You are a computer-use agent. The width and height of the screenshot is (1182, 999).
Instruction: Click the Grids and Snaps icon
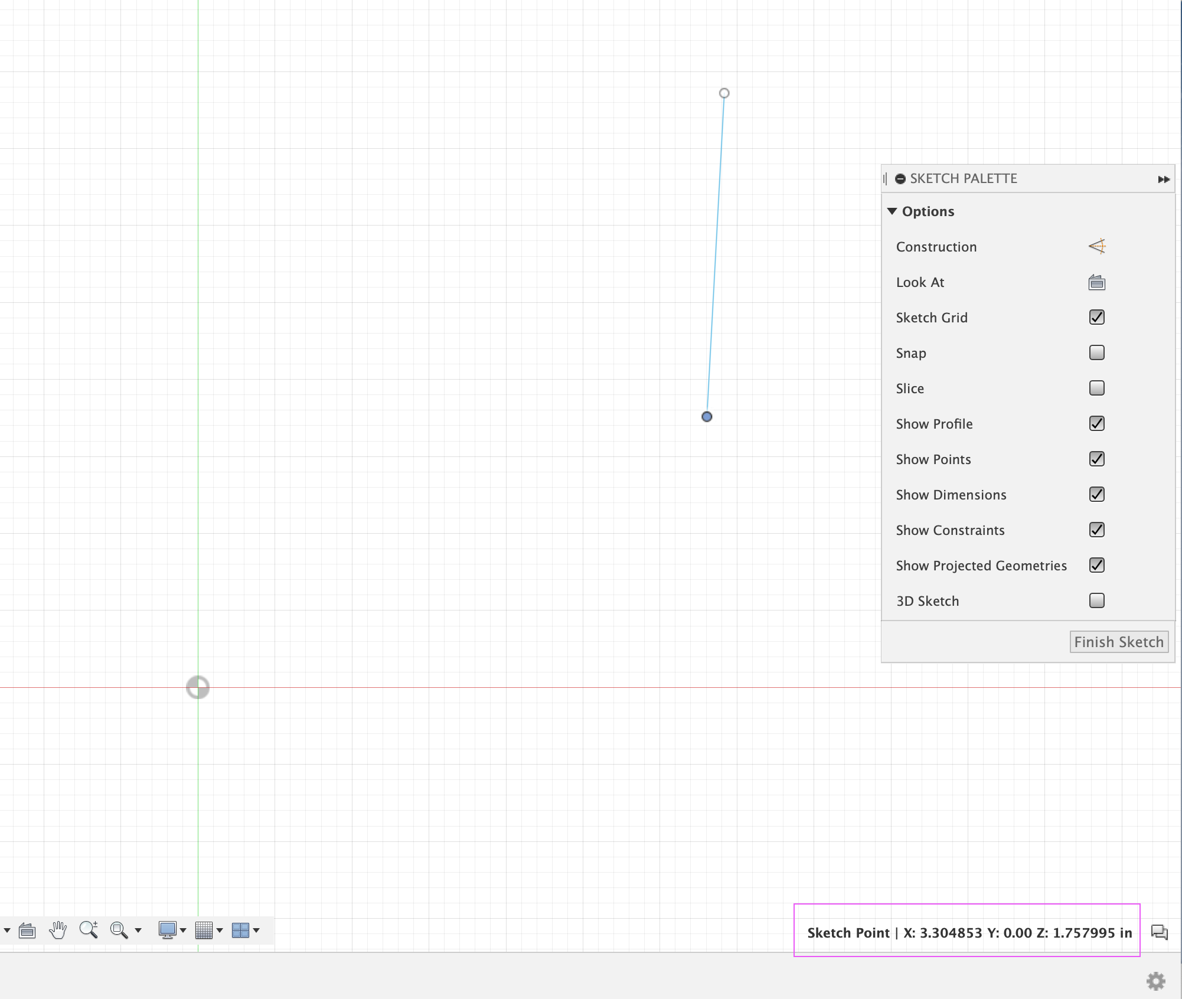click(x=204, y=930)
